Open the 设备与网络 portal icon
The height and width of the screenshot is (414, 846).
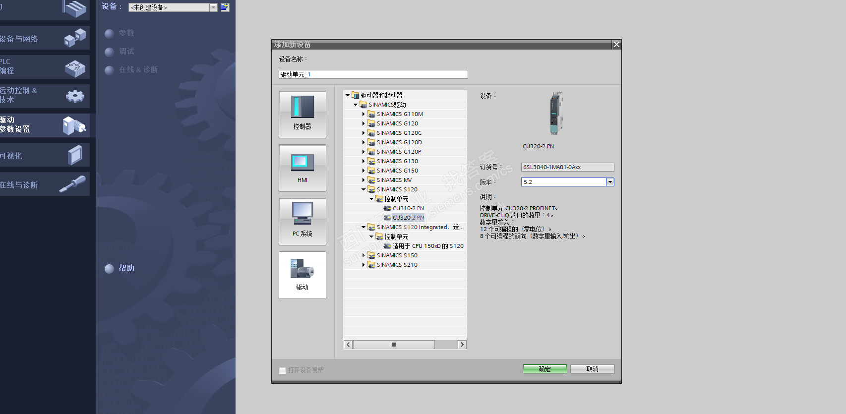(75, 38)
